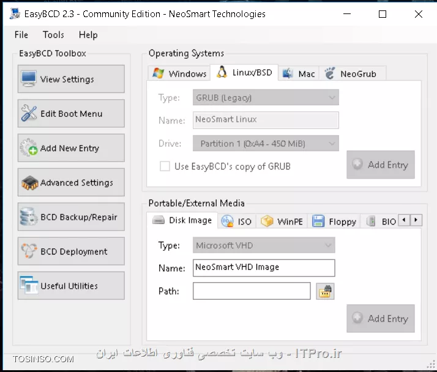Viewport: 437px width, 372px height.
Task: Click the monitor icon on View Settings
Action: (29, 79)
